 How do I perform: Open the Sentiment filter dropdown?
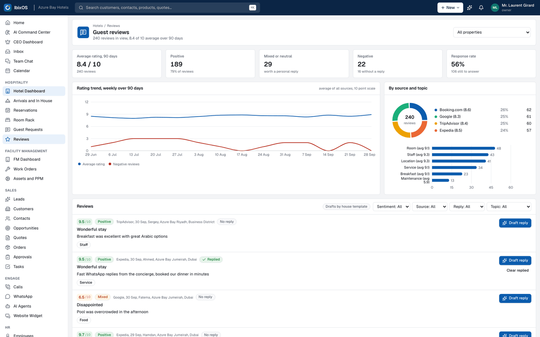[x=391, y=207]
